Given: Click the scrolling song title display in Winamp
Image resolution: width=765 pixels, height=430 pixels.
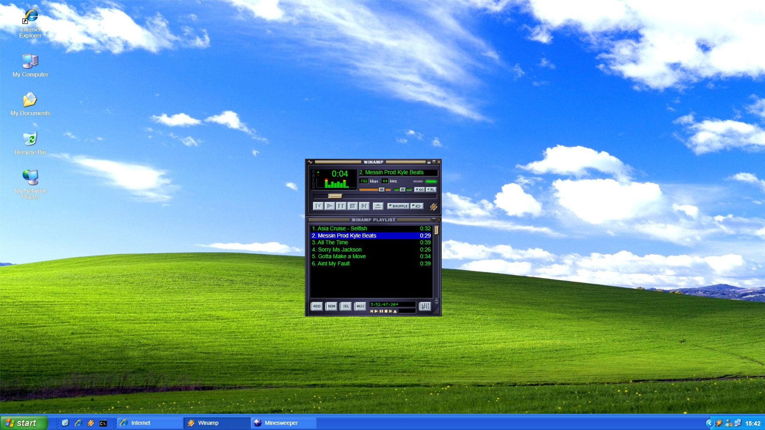Looking at the screenshot, I should [x=398, y=173].
